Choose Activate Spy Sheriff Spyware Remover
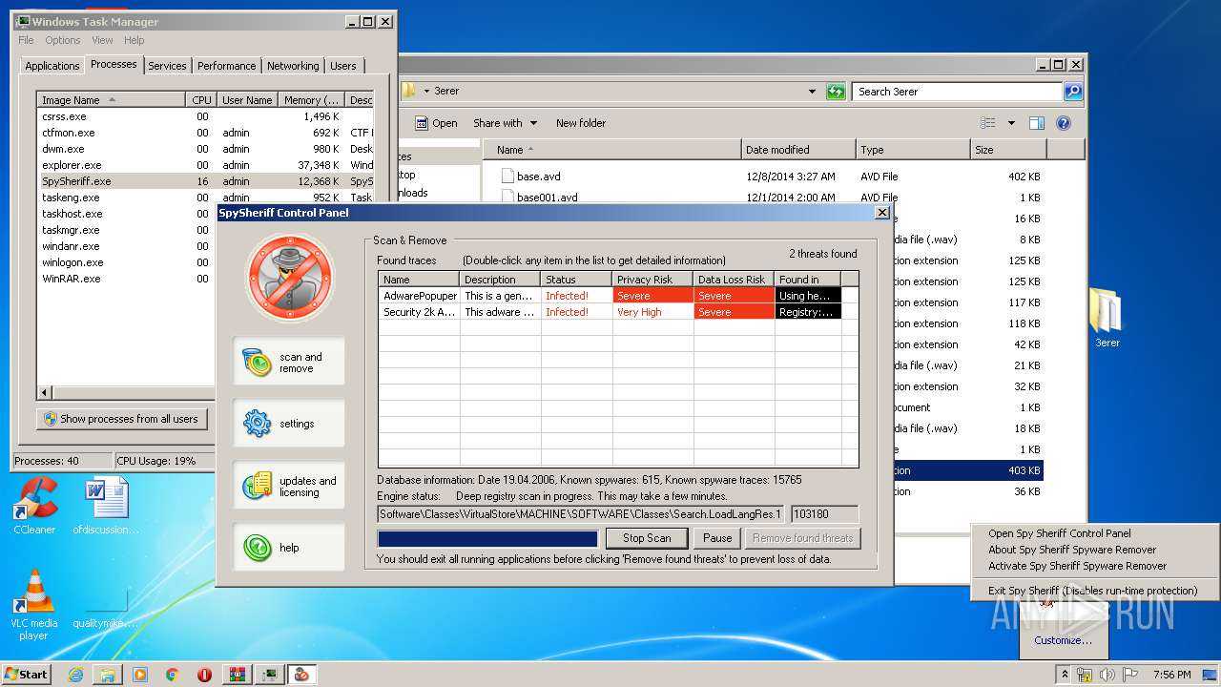The height and width of the screenshot is (687, 1221). pos(1092,566)
